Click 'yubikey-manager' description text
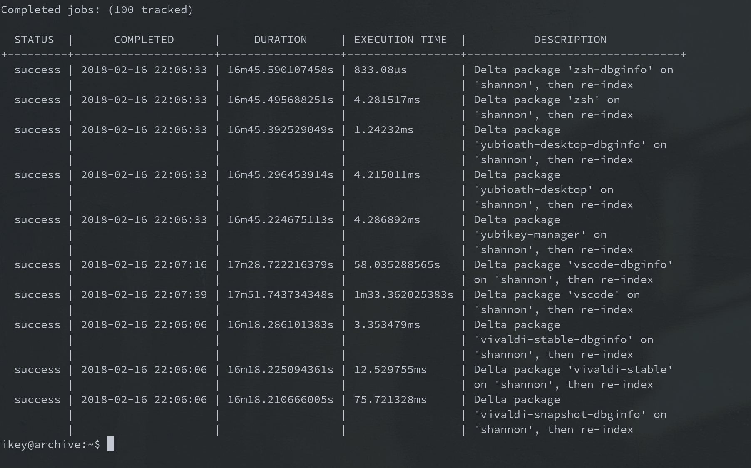The image size is (751, 468). [x=530, y=234]
